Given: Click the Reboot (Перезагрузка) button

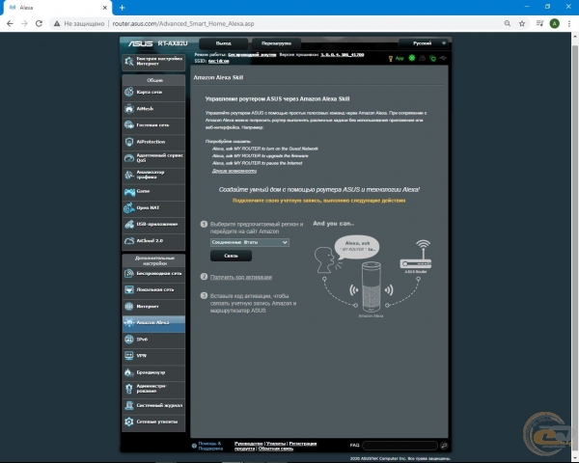Looking at the screenshot, I should tap(276, 43).
